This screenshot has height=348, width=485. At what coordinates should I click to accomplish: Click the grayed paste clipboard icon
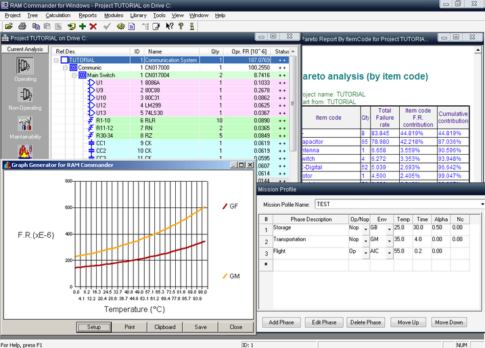47,26
